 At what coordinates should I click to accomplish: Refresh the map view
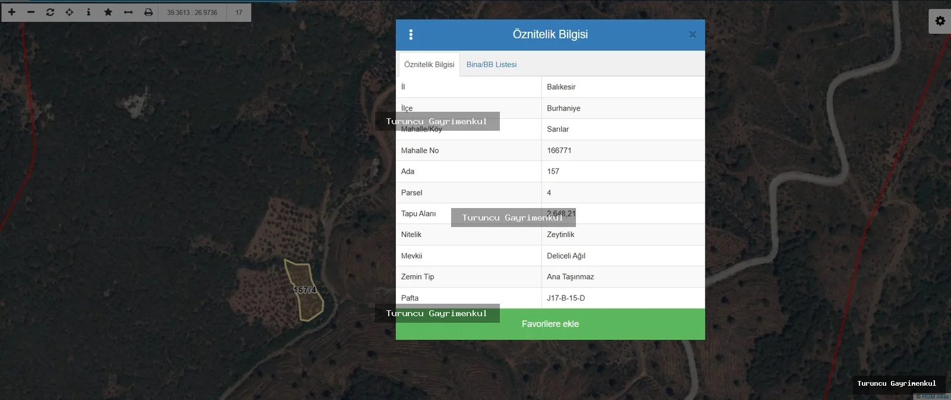click(50, 12)
